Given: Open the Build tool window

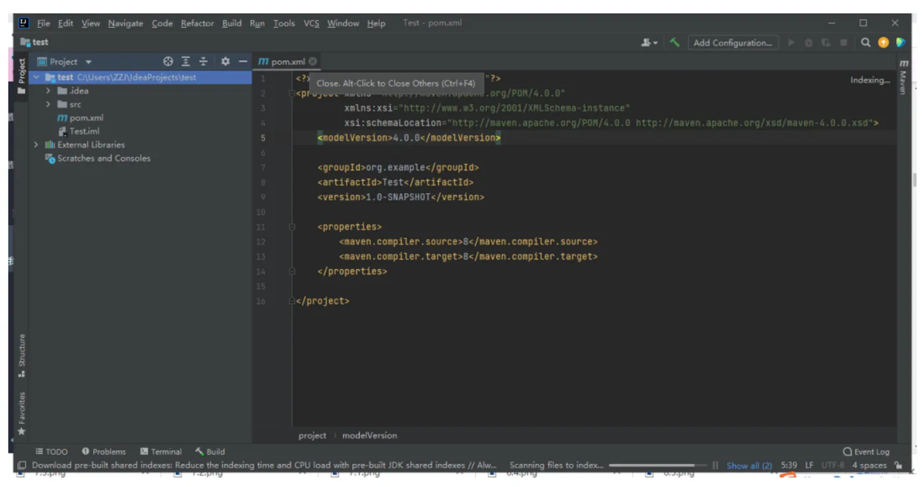Looking at the screenshot, I should point(210,451).
